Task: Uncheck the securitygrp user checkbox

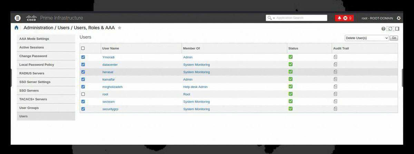Action: (x=83, y=109)
